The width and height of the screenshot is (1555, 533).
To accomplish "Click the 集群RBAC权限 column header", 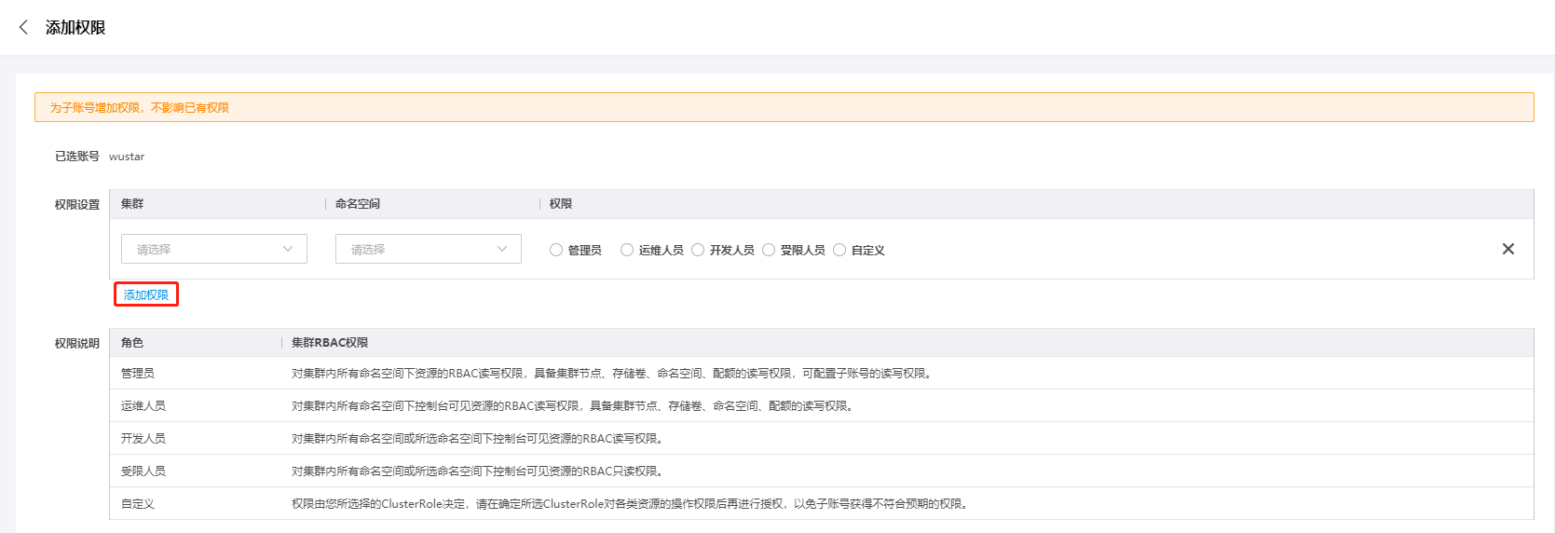I will click(330, 343).
